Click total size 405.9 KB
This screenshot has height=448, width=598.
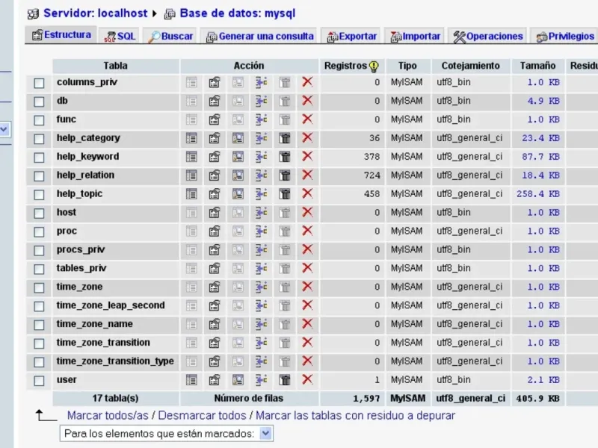pos(537,399)
